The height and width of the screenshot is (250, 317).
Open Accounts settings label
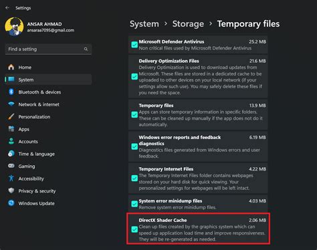coord(28,142)
